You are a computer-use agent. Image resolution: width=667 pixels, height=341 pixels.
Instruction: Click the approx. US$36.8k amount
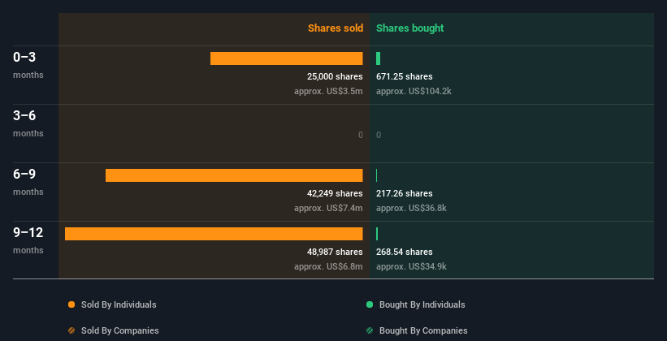pos(411,208)
